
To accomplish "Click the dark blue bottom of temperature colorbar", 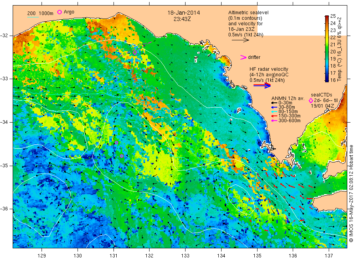I will tap(327, 80).
